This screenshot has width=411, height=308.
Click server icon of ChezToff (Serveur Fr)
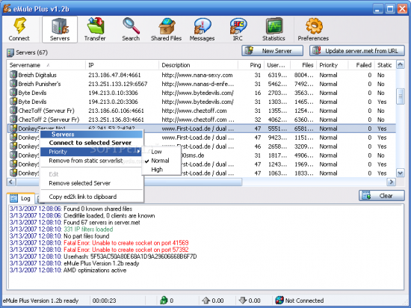point(13,111)
